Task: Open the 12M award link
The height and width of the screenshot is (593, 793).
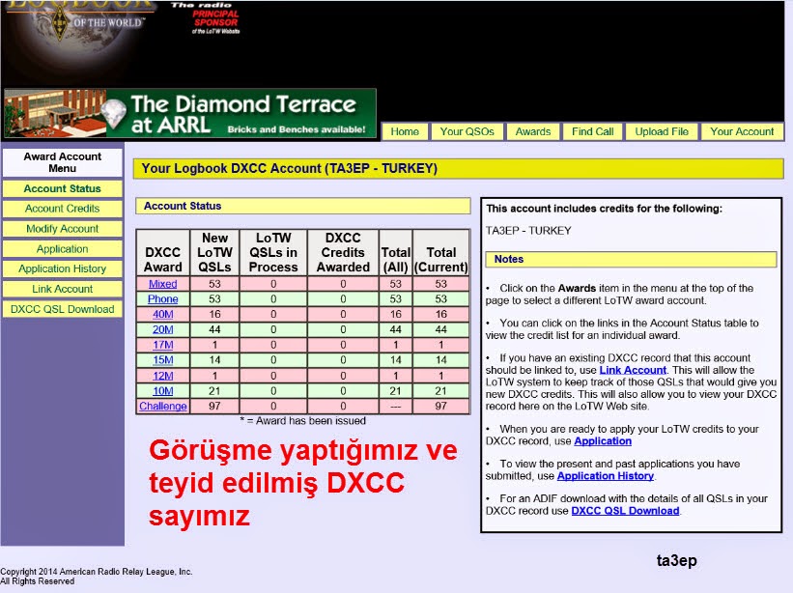Action: 163,376
